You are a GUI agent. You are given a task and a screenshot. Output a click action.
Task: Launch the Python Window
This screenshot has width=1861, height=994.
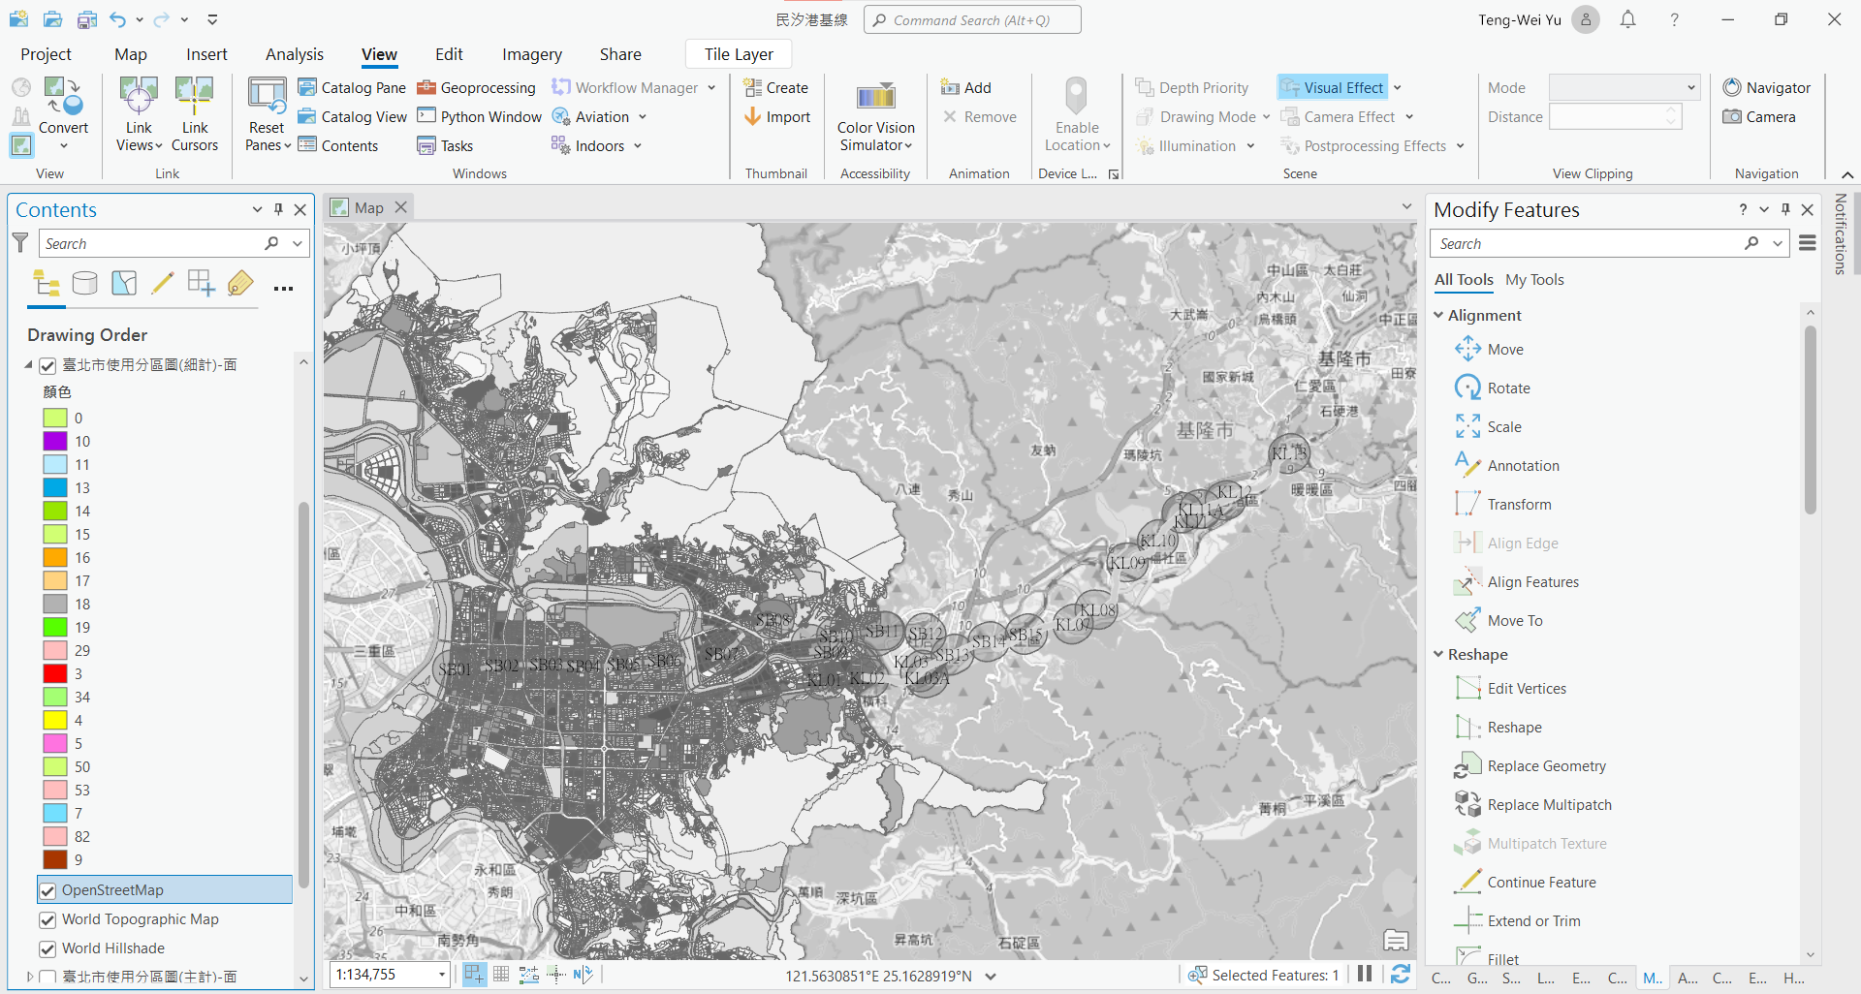[x=479, y=116]
